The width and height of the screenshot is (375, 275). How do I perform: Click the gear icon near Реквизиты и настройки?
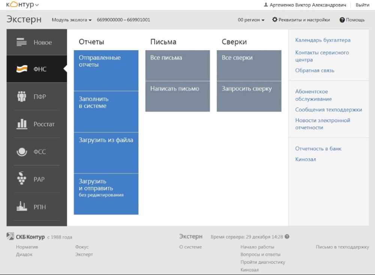[275, 19]
